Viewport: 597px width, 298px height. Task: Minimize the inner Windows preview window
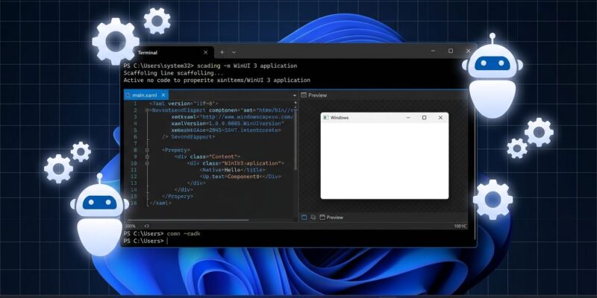[408, 118]
